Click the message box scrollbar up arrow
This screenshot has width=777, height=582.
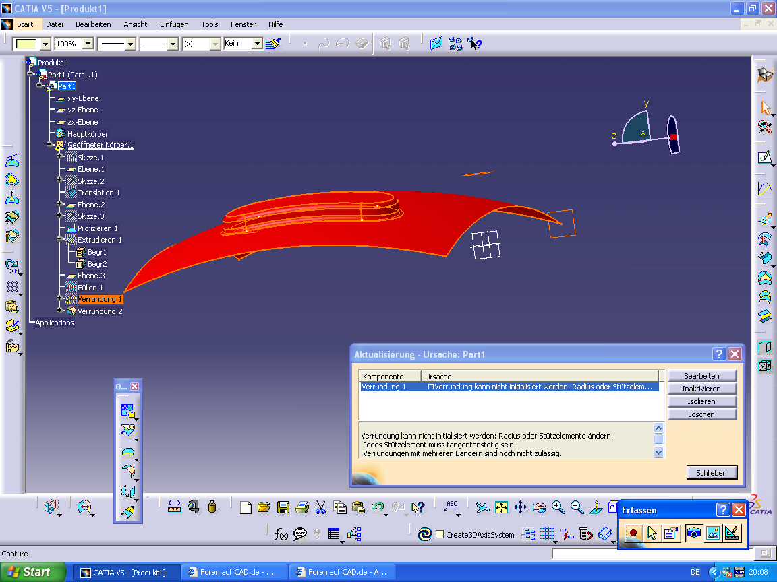click(658, 428)
